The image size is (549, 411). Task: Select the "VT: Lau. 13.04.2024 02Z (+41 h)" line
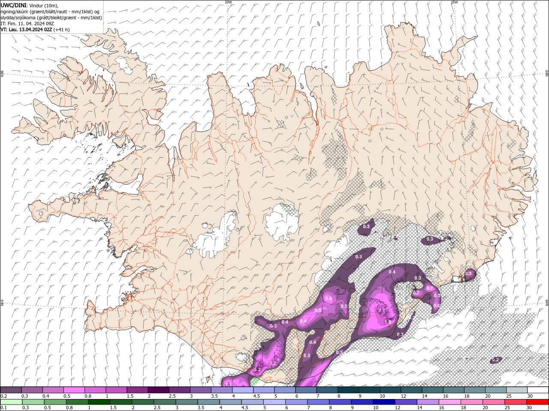click(35, 30)
